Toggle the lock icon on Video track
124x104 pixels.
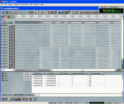click(11, 23)
